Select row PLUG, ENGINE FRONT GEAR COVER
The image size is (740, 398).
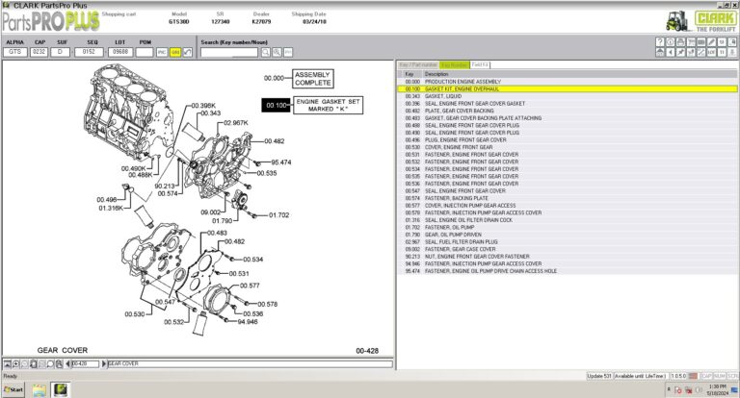(x=567, y=140)
